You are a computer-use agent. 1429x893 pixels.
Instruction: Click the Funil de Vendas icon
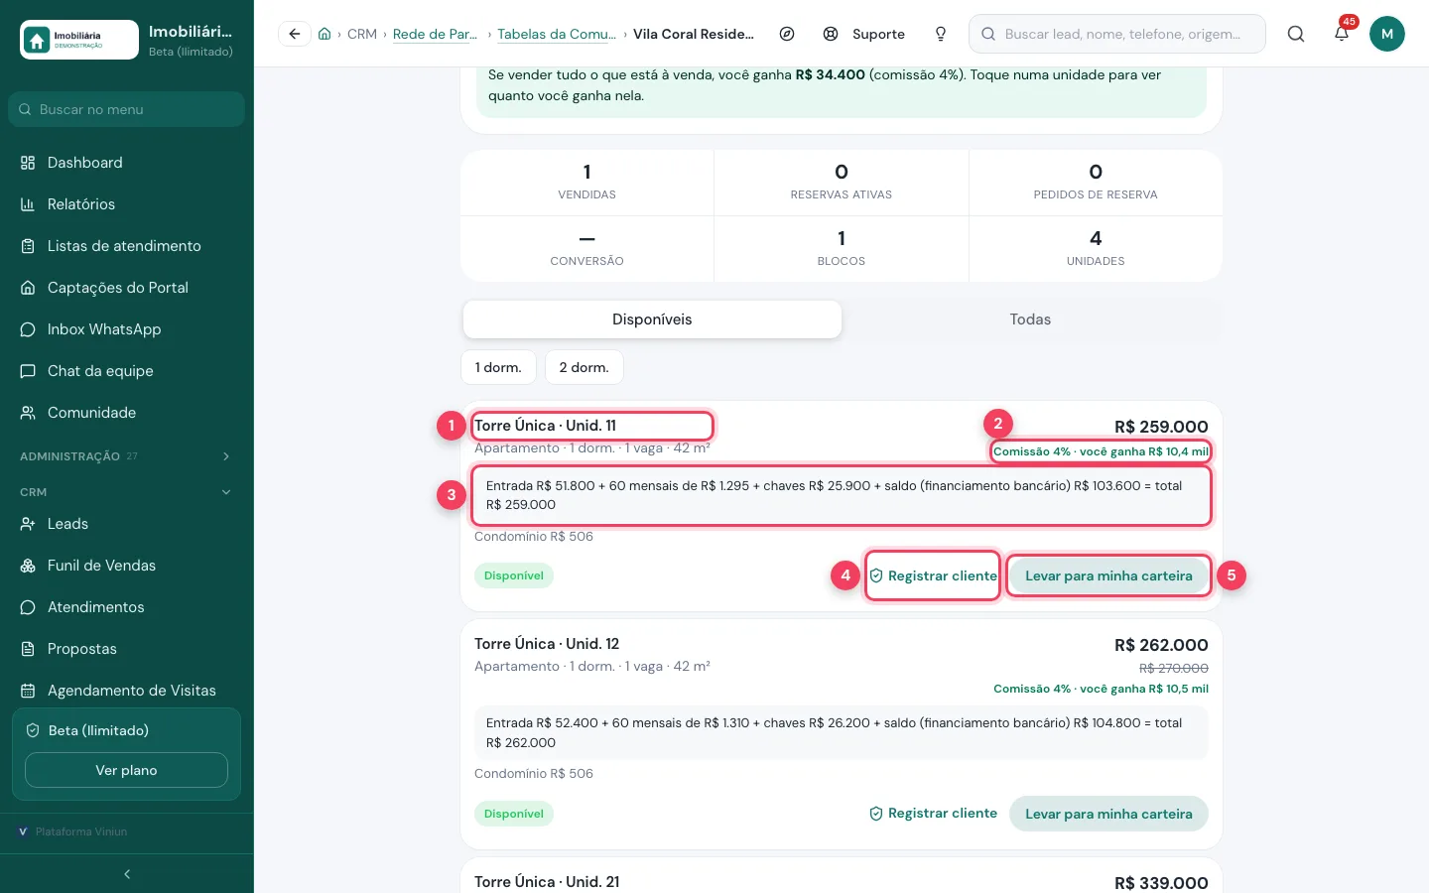(x=28, y=566)
